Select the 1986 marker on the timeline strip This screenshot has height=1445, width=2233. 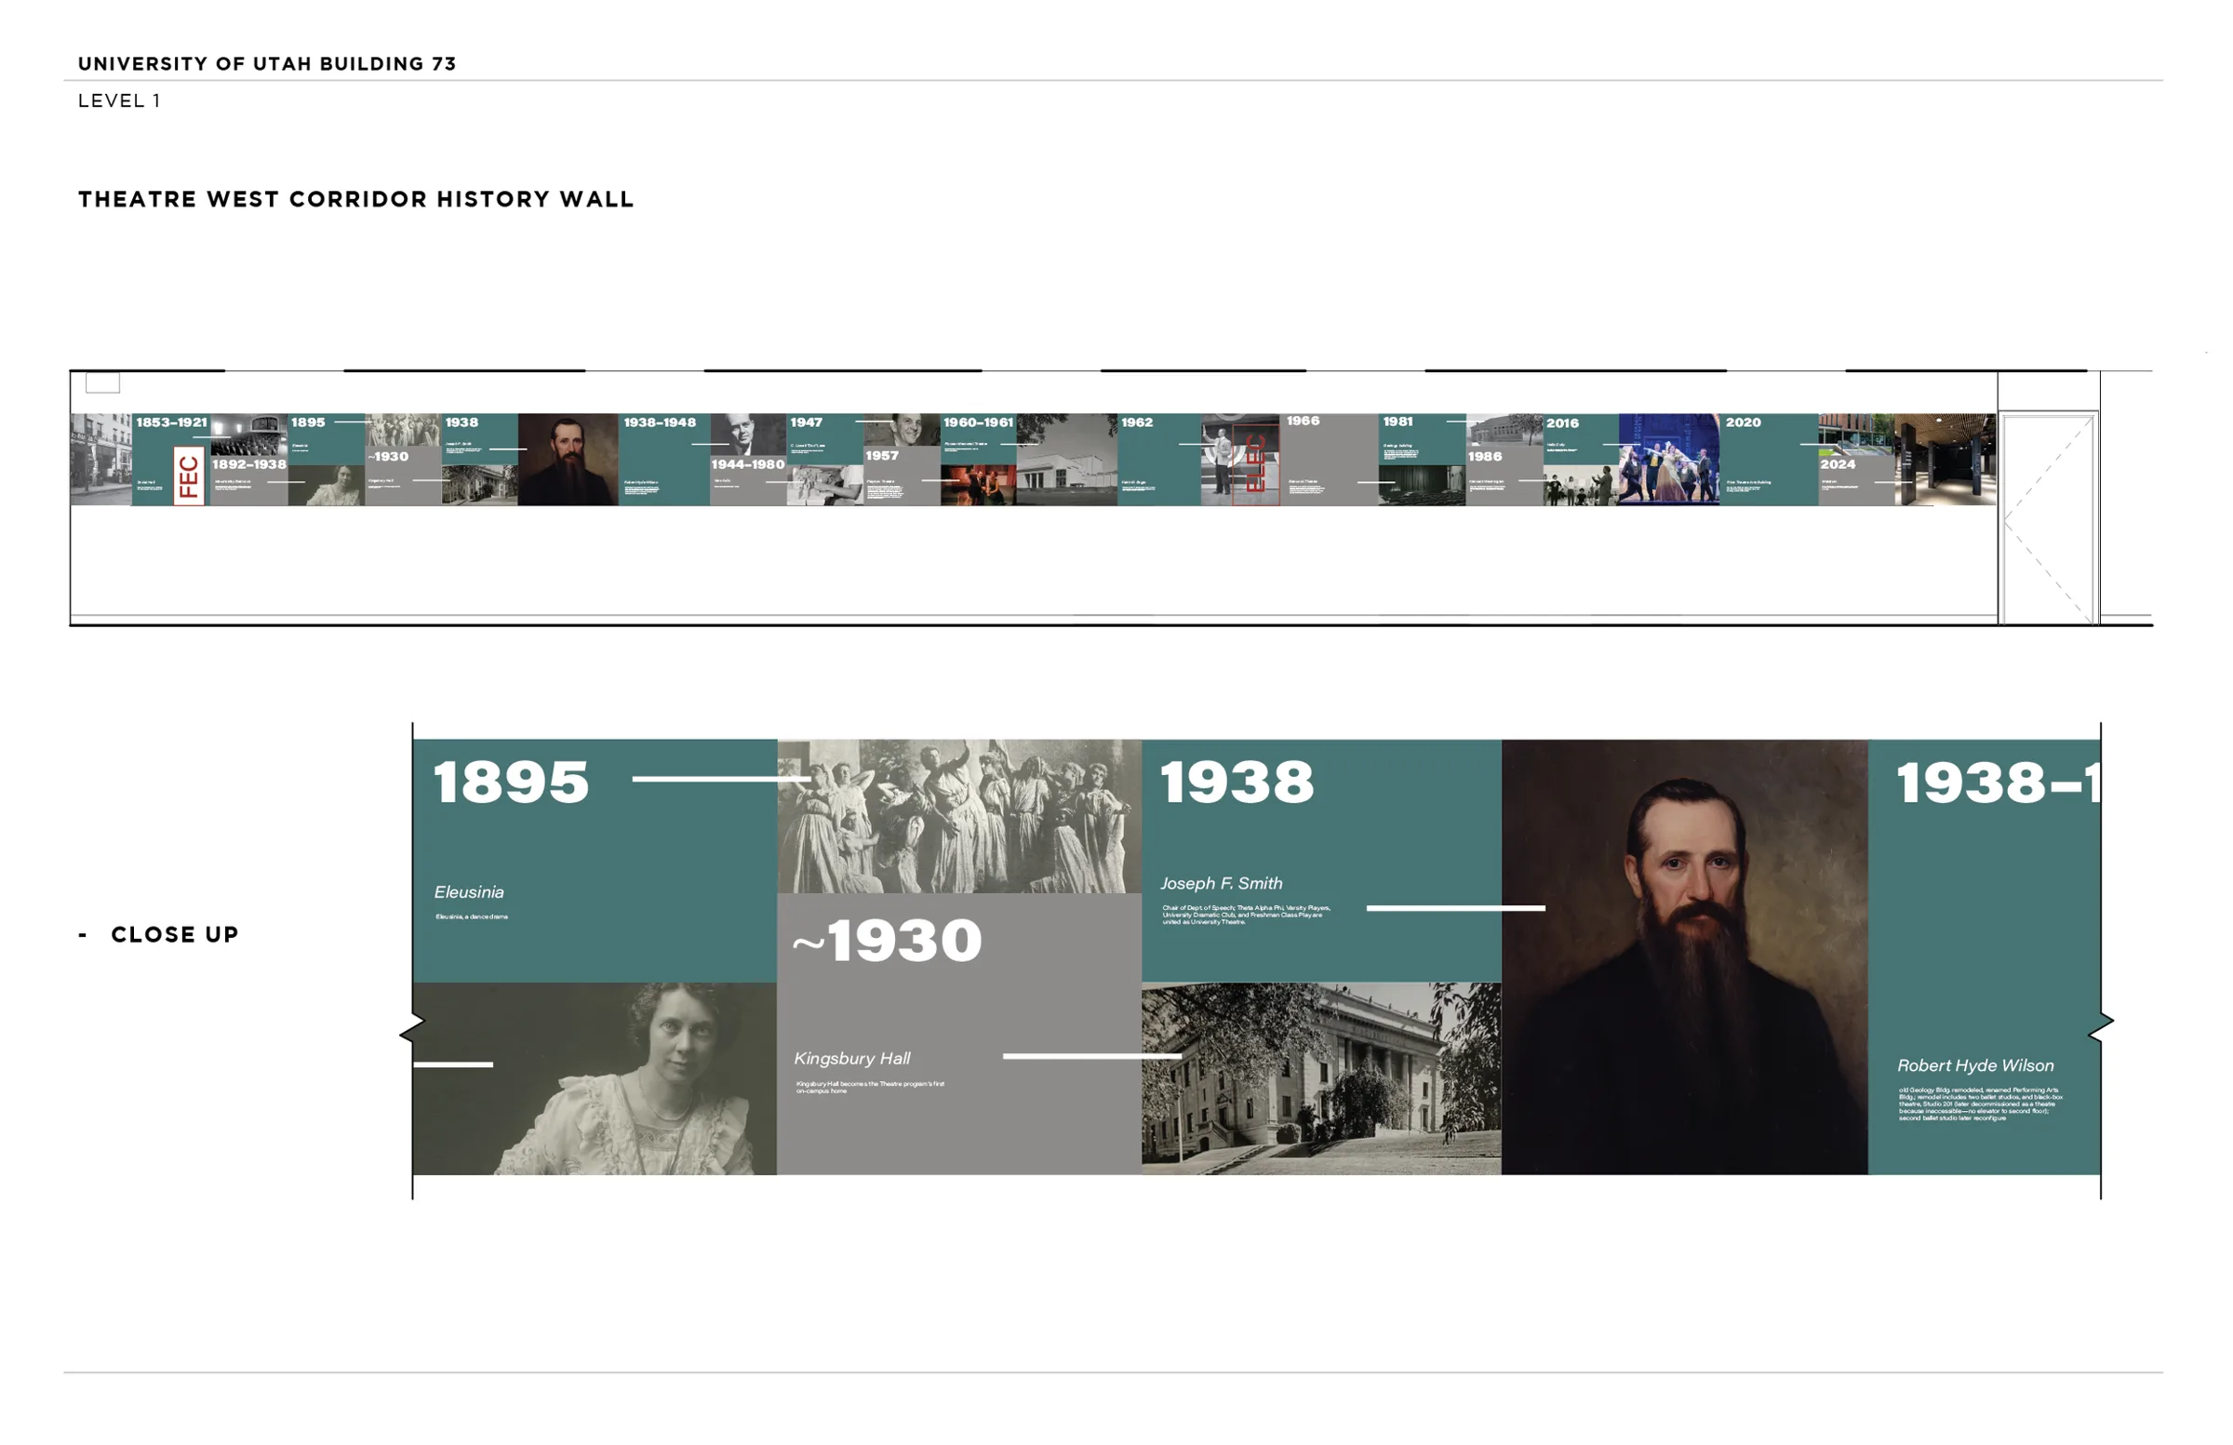(1485, 457)
